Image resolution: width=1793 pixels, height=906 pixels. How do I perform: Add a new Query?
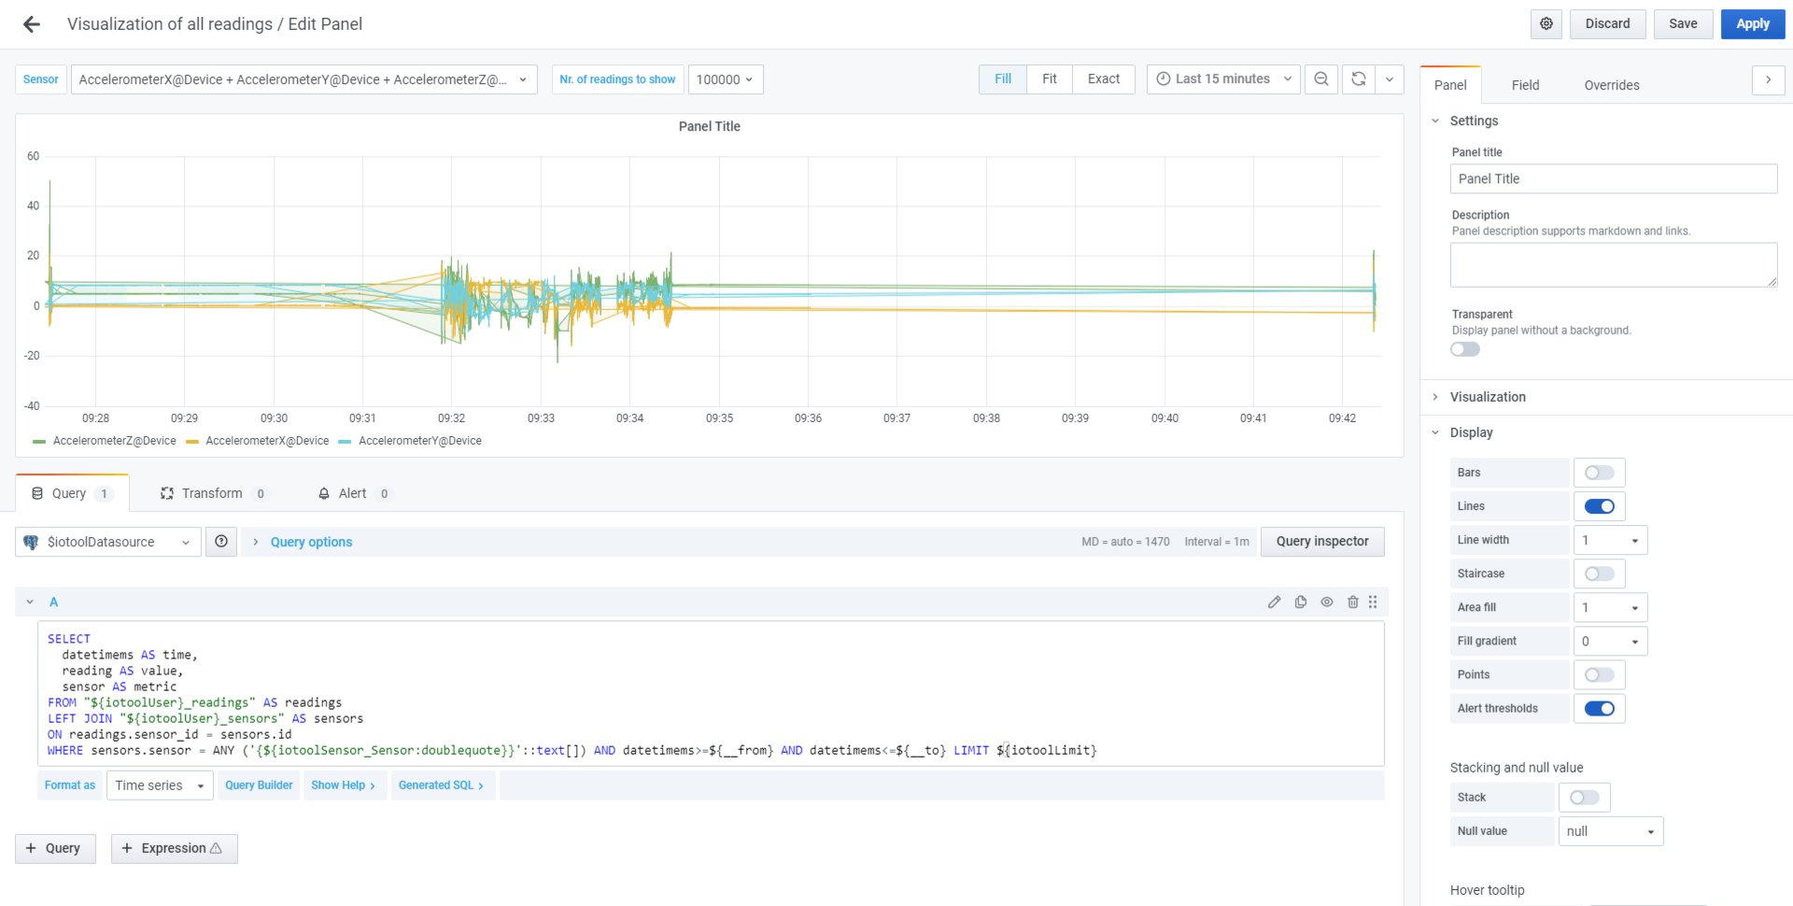55,848
